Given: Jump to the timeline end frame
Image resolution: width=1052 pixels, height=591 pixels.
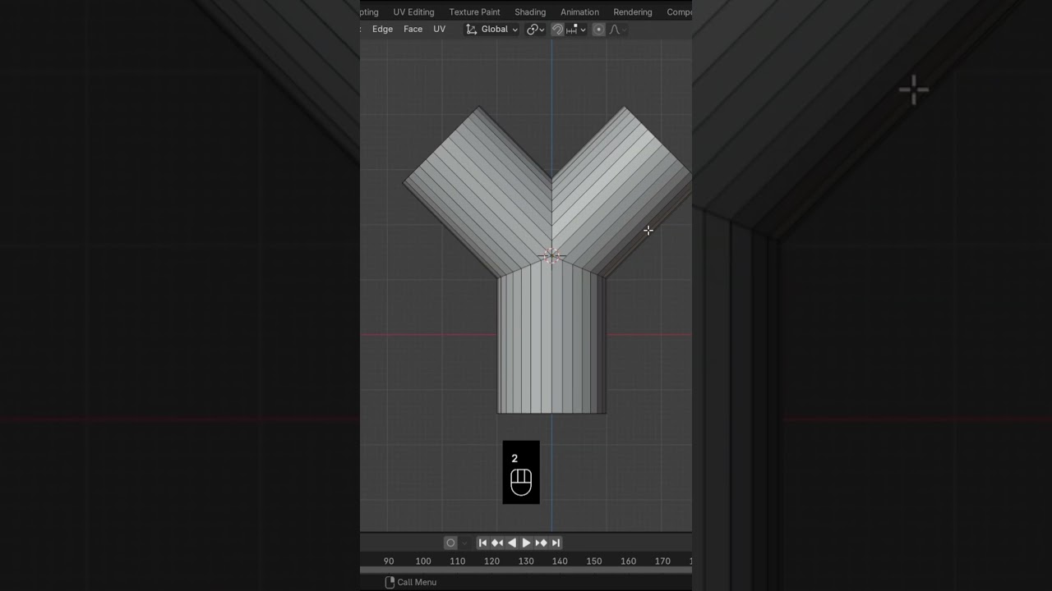Looking at the screenshot, I should pos(556,543).
